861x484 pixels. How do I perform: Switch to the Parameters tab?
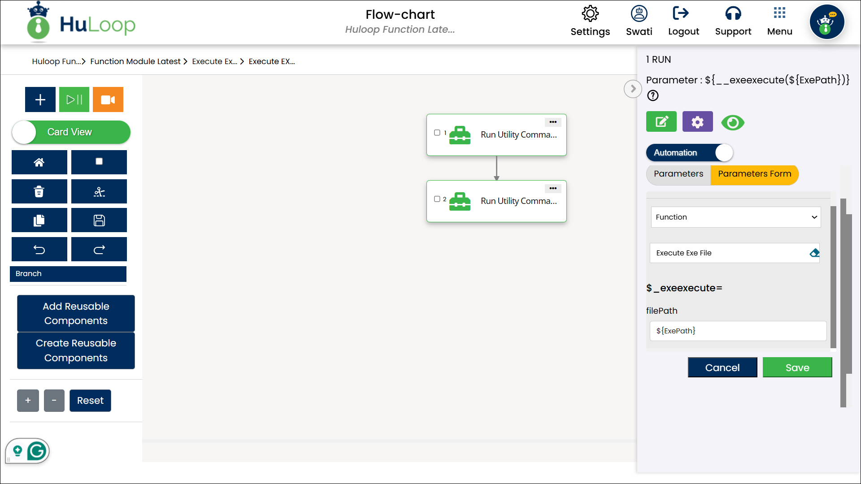pos(678,174)
